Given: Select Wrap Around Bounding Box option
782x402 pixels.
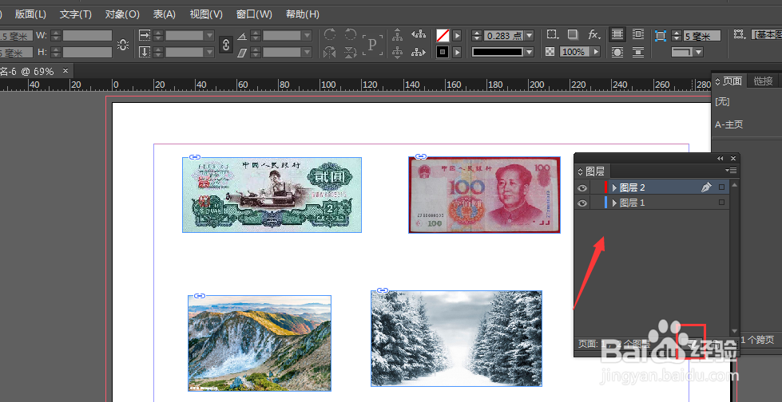Looking at the screenshot, I should pos(638,34).
